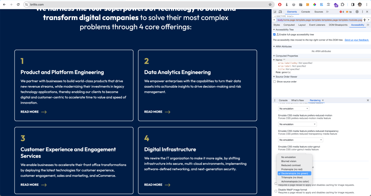
Task: Open the prefers-reduced-motion emulation dropdown
Action: click(294, 124)
